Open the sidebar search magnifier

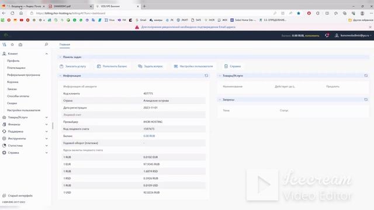[x=46, y=44]
